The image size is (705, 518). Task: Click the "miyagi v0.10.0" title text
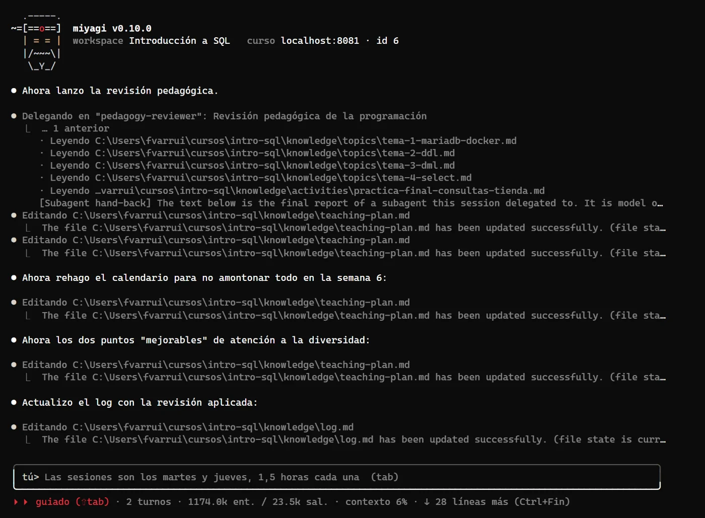tap(112, 29)
